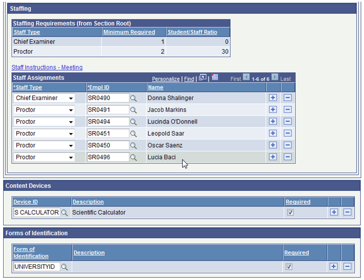Click the Device ID lookup magnifier
This screenshot has width=364, height=280.
point(64,212)
